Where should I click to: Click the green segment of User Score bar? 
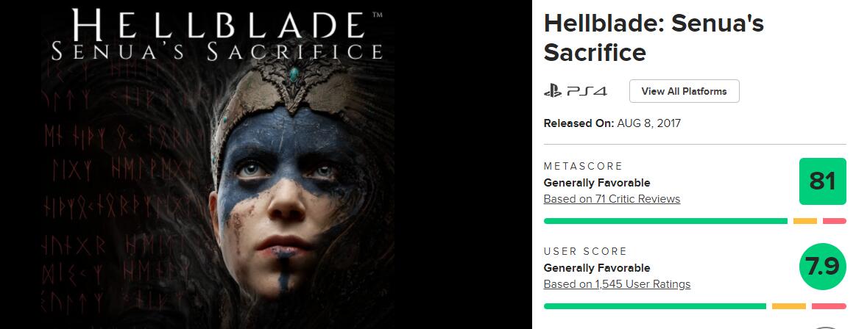coord(654,306)
